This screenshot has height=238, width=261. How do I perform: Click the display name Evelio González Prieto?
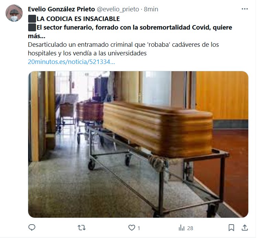(61, 9)
